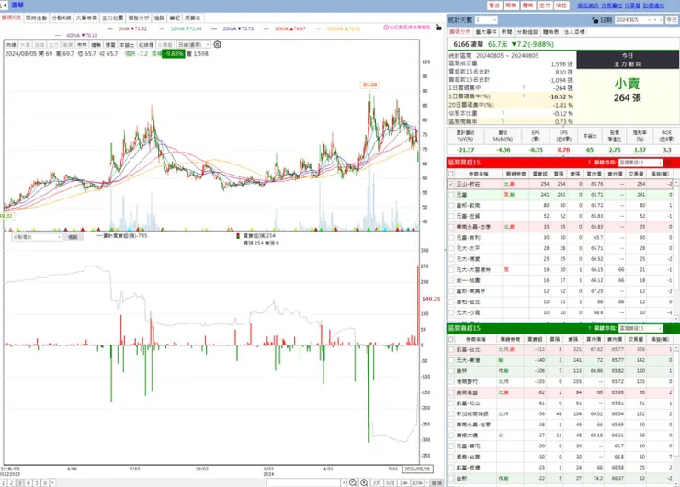Screen dimensions: 680x487
Task: Click the 60MA legend line
Action: [285, 29]
